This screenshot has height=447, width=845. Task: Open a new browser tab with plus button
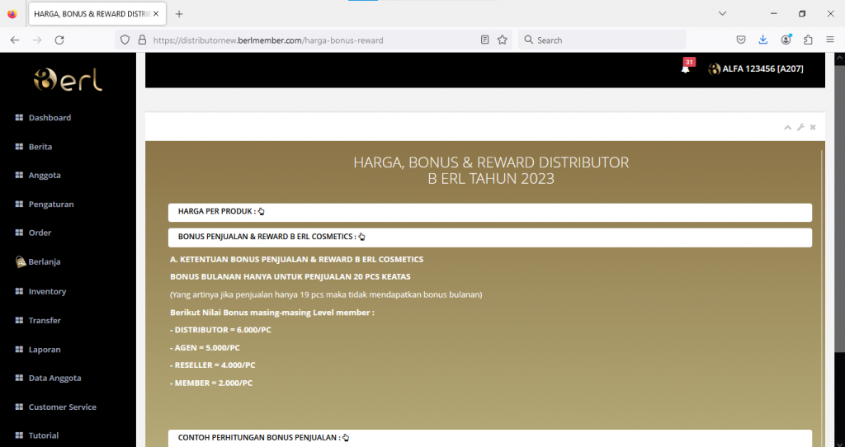pos(179,14)
